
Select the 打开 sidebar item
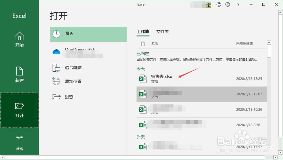coord(19,110)
